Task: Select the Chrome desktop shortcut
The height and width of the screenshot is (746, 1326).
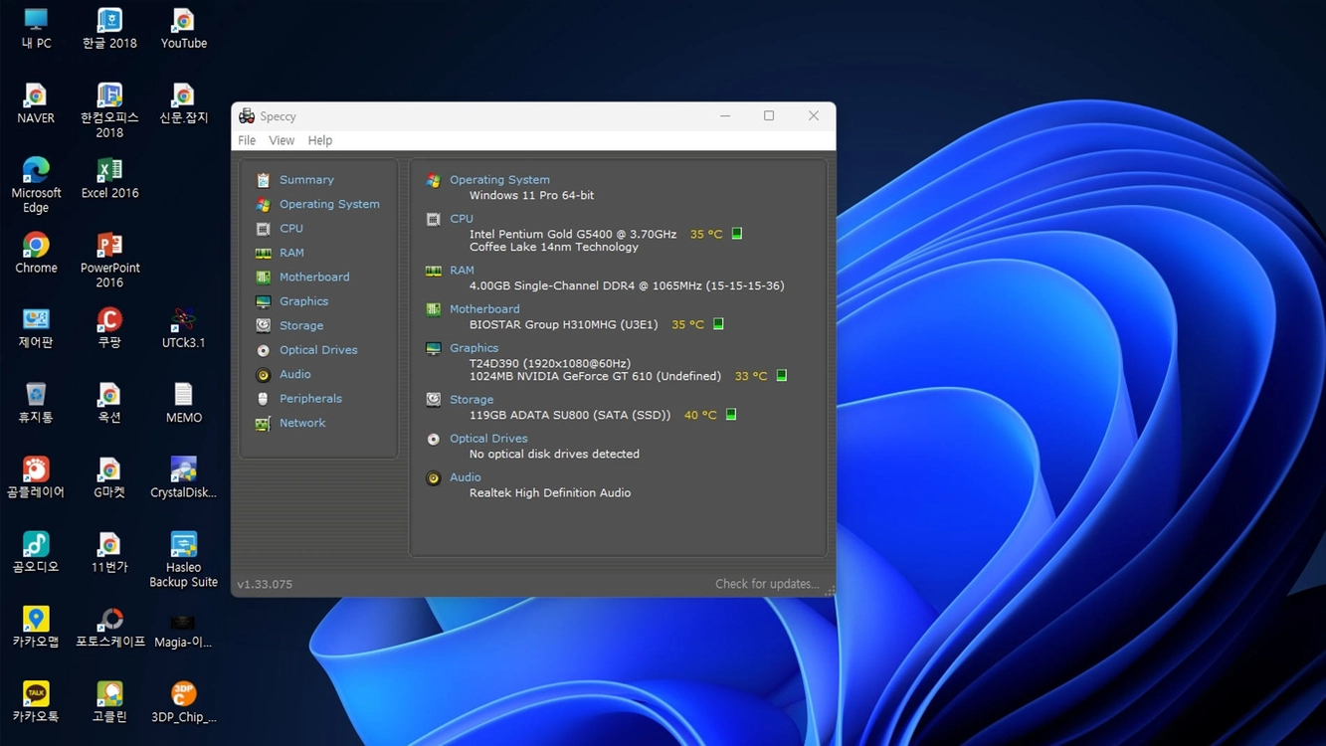Action: coord(36,254)
